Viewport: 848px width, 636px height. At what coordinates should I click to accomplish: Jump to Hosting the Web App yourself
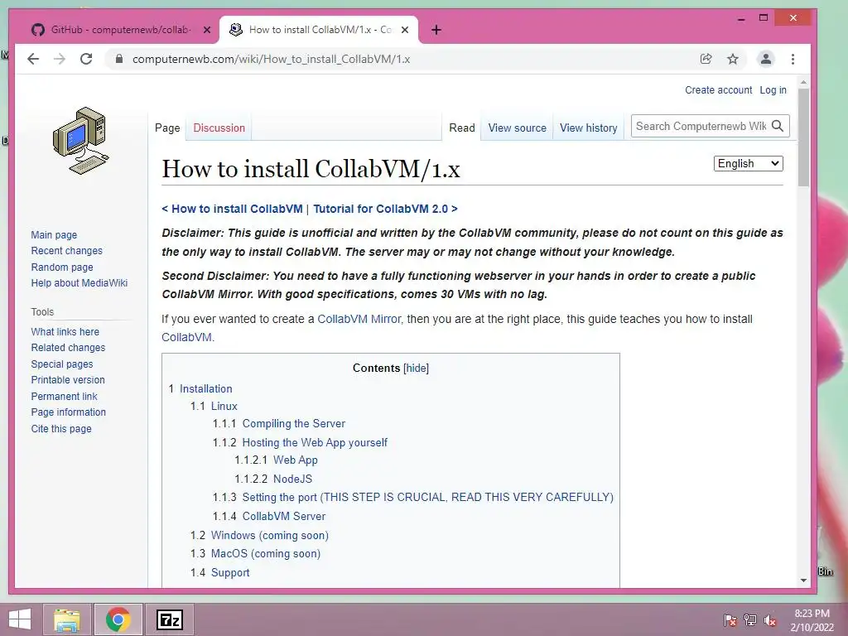pos(315,442)
